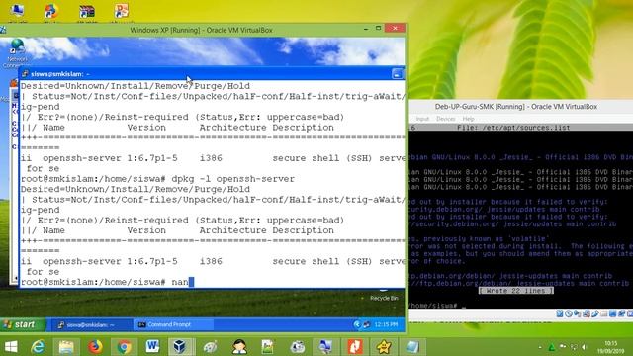Switch to Command Prompt in the XP taskbar
This screenshot has width=633, height=356.
(x=174, y=324)
